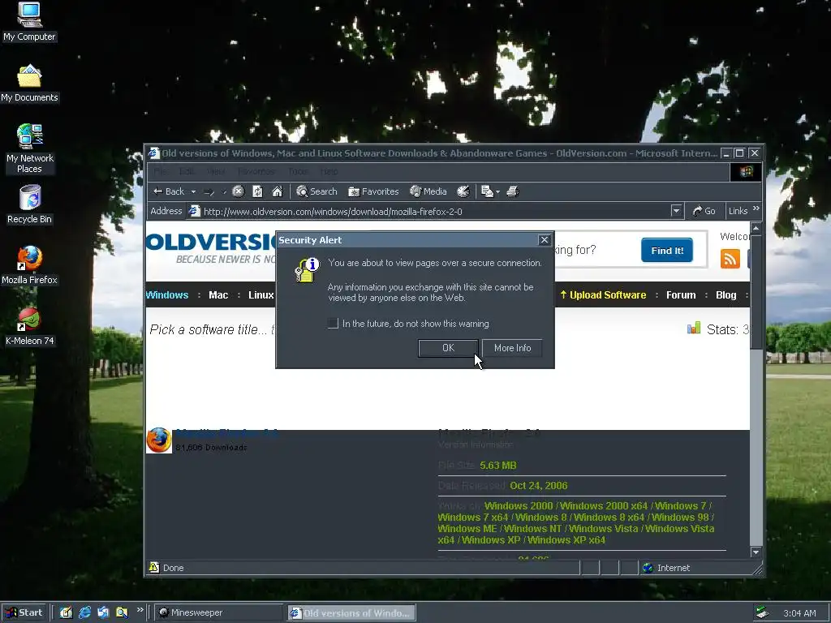Click the Windows flag throbber logo
Viewport: 831px width, 623px height.
(747, 172)
